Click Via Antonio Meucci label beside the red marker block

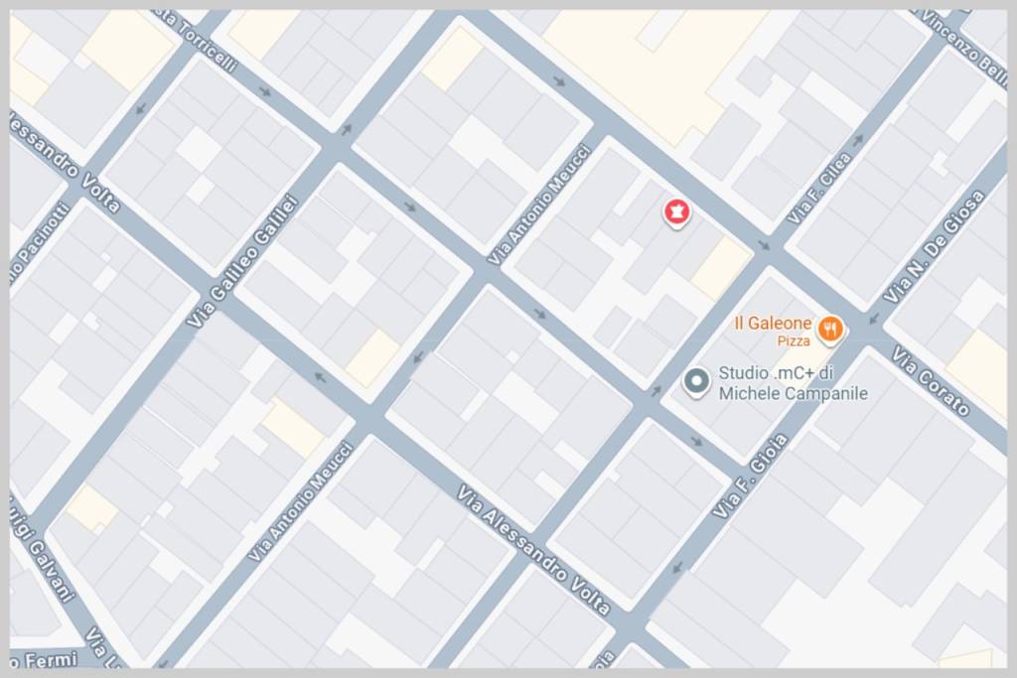click(539, 204)
